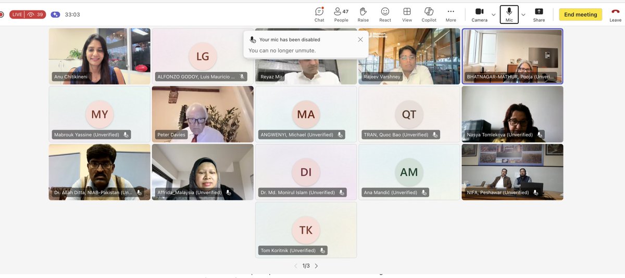Open Copilot in the meeting
Image resolution: width=625 pixels, height=278 pixels.
point(429,15)
